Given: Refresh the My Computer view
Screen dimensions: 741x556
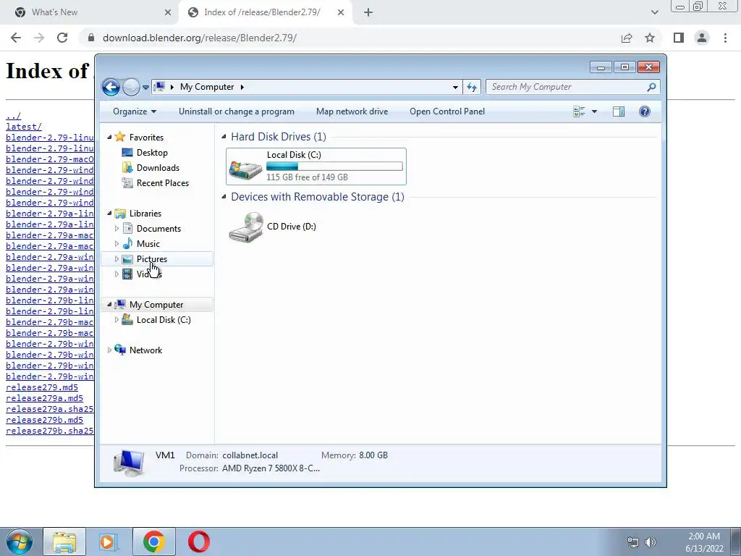Looking at the screenshot, I should [472, 87].
